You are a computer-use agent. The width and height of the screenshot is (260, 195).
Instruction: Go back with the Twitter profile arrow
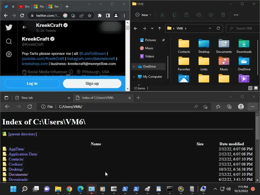[24, 27]
